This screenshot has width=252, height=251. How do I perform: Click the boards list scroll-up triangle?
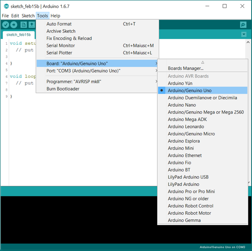[203, 62]
